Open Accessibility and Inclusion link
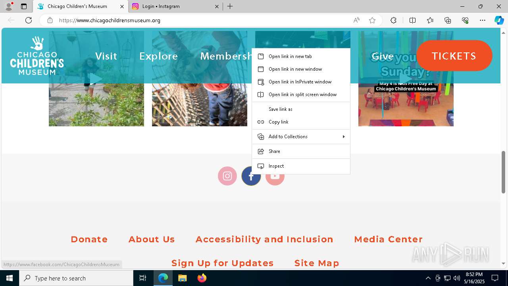This screenshot has height=286, width=508. 264,239
